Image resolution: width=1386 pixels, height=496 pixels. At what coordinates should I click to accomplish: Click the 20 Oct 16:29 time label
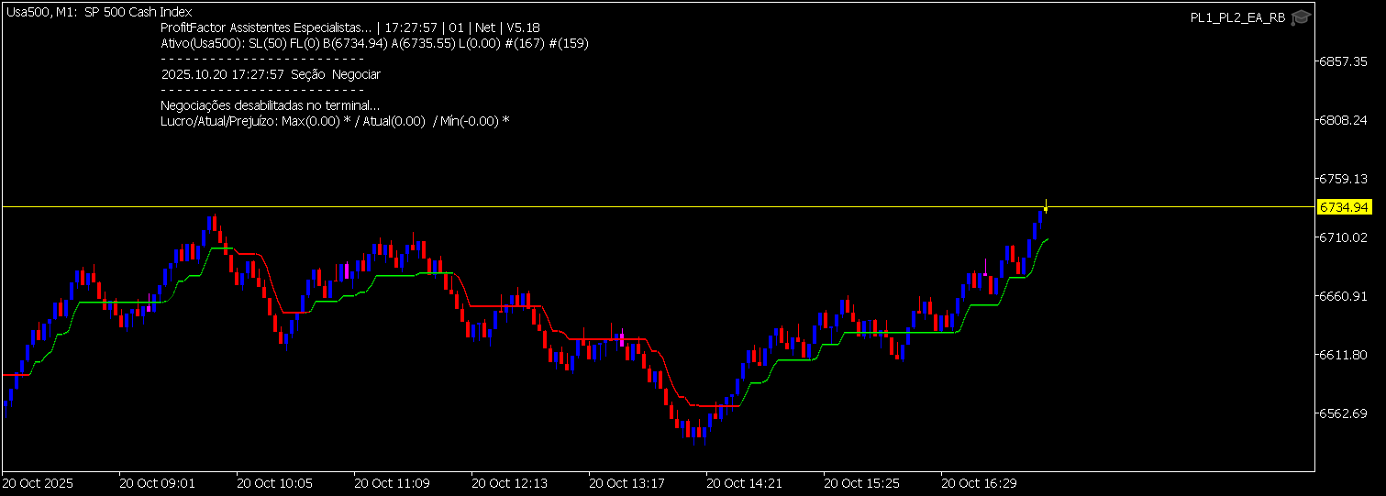(x=979, y=482)
